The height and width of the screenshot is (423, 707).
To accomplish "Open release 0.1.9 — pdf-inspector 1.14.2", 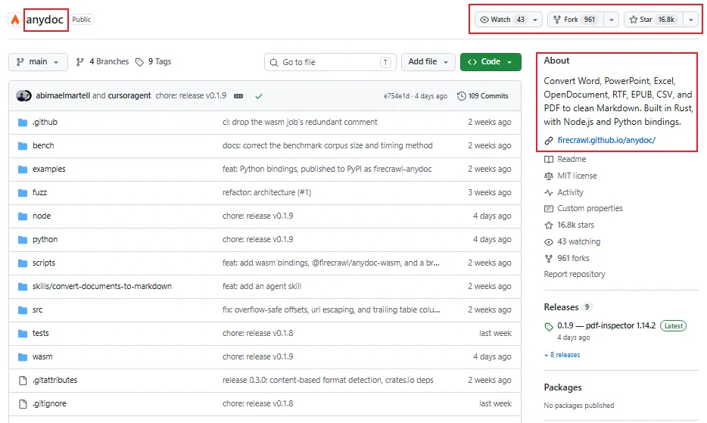I will point(606,325).
